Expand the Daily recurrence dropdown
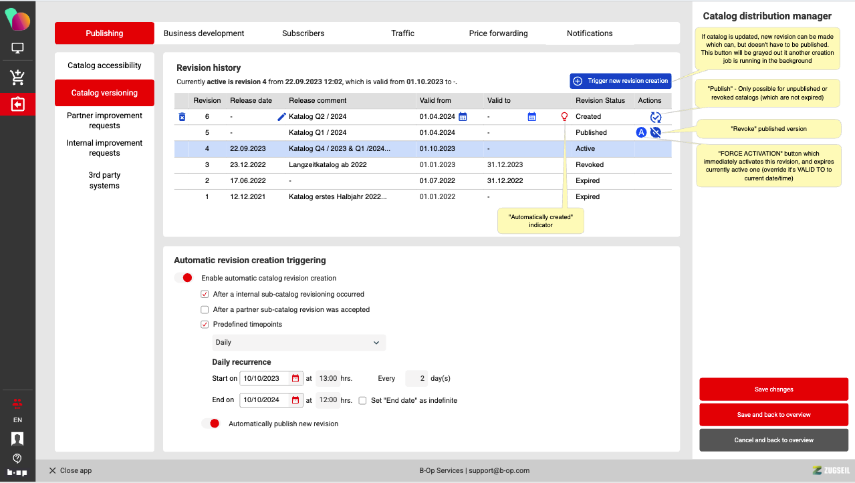 pyautogui.click(x=299, y=343)
